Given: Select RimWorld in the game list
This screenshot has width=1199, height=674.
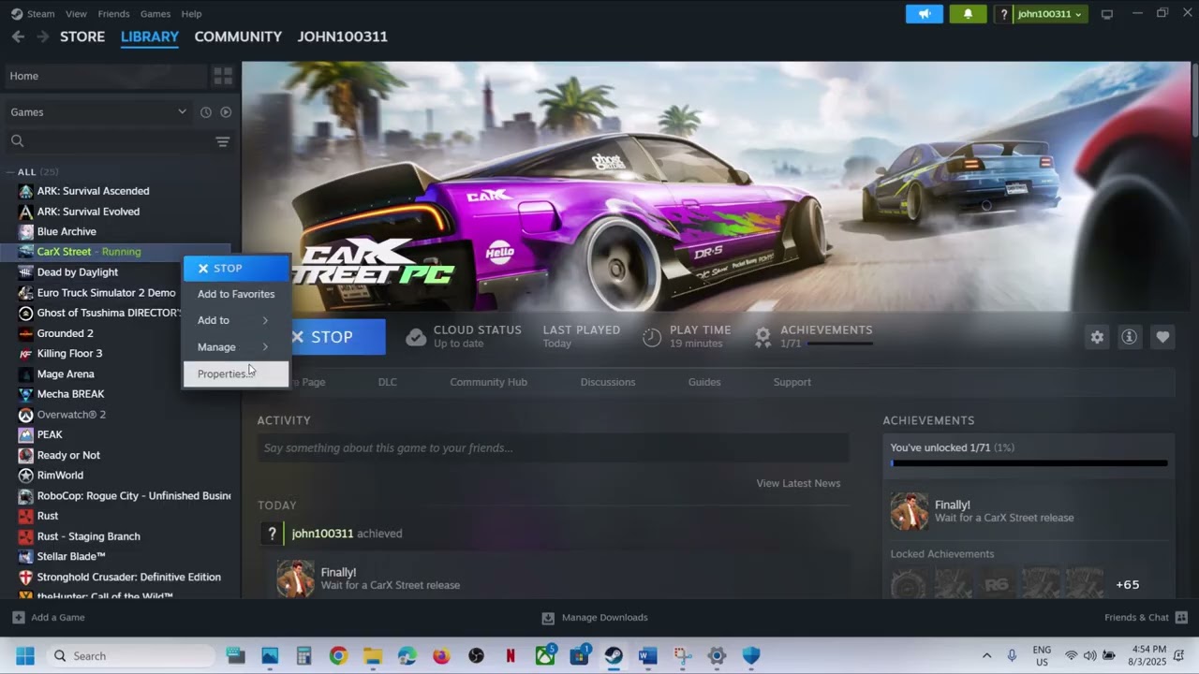Looking at the screenshot, I should point(60,476).
